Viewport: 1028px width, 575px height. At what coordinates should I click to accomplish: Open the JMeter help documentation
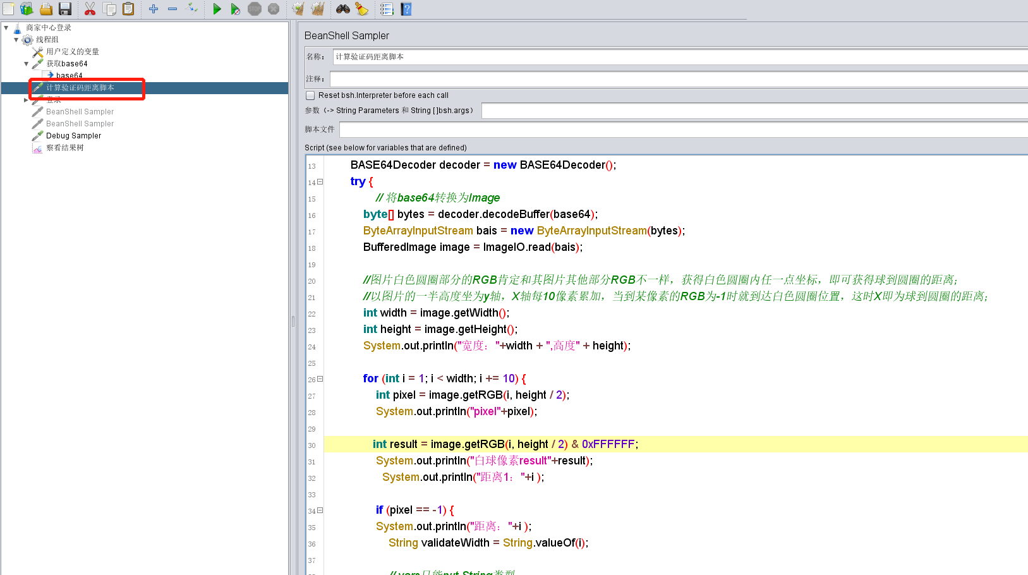pos(405,8)
